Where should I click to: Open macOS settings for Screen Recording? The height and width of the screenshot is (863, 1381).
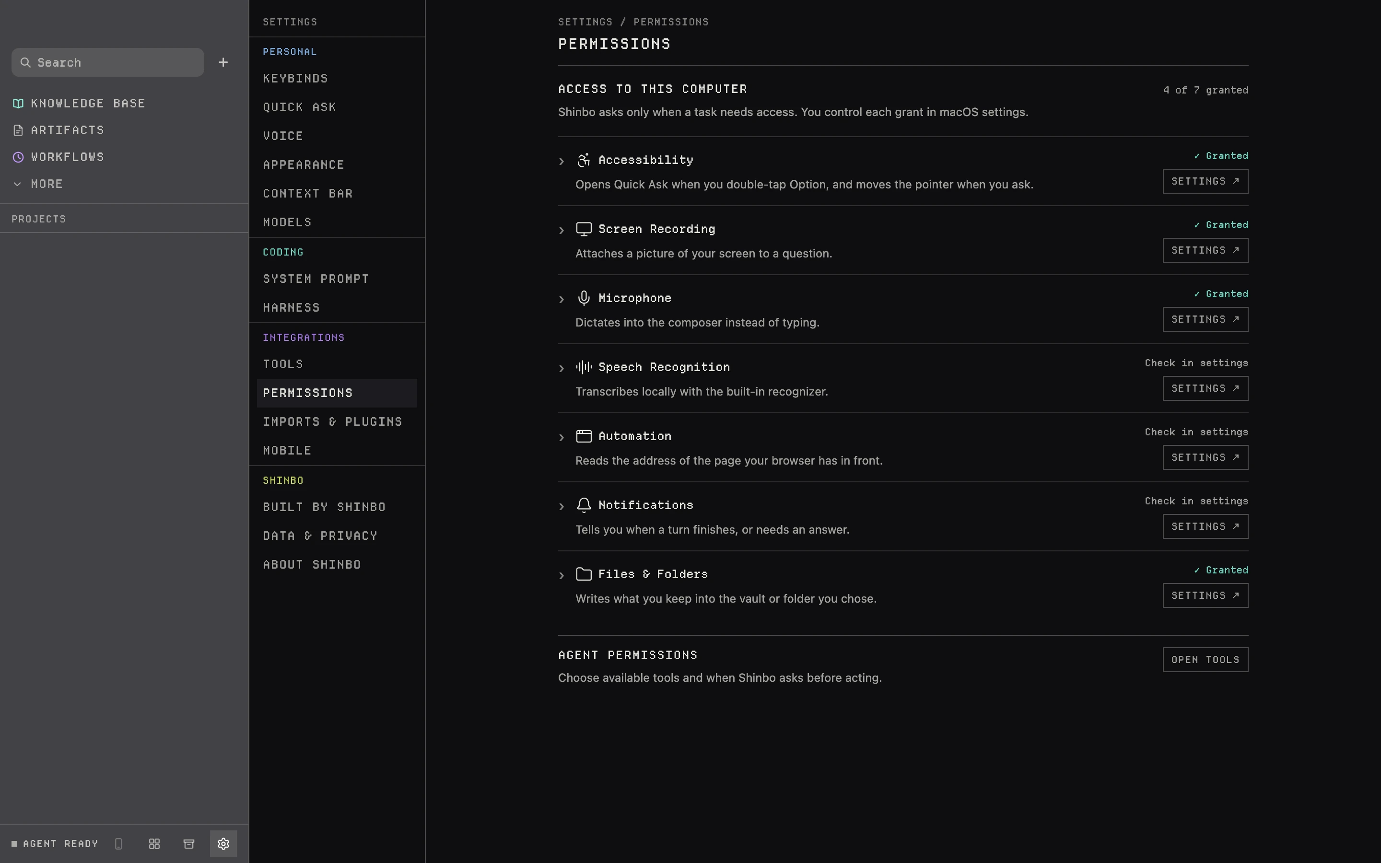pos(1205,250)
